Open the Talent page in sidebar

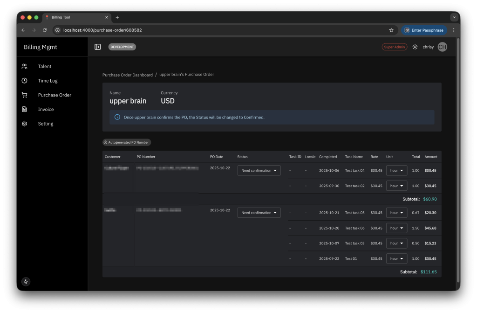click(45, 66)
